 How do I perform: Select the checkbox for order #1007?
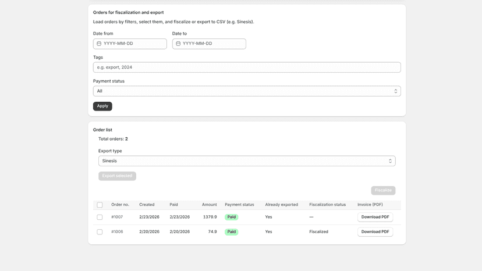(100, 217)
